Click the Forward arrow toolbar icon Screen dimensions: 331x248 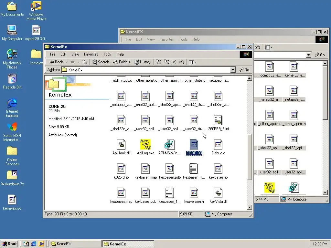[x=73, y=62]
